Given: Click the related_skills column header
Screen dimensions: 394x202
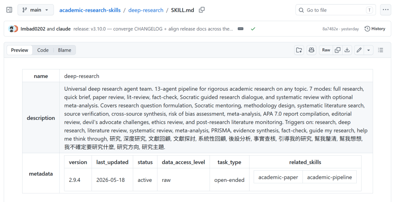Looking at the screenshot, I should [305, 162].
